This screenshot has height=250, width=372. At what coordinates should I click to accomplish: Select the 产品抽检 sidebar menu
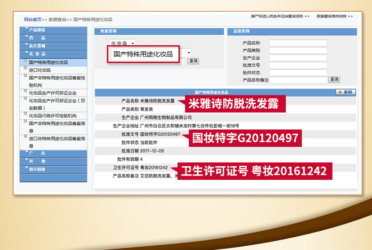tap(53, 30)
